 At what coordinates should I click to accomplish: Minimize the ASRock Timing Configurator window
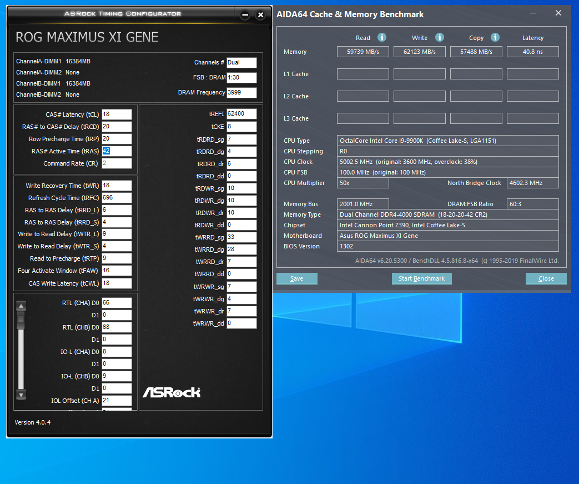245,15
